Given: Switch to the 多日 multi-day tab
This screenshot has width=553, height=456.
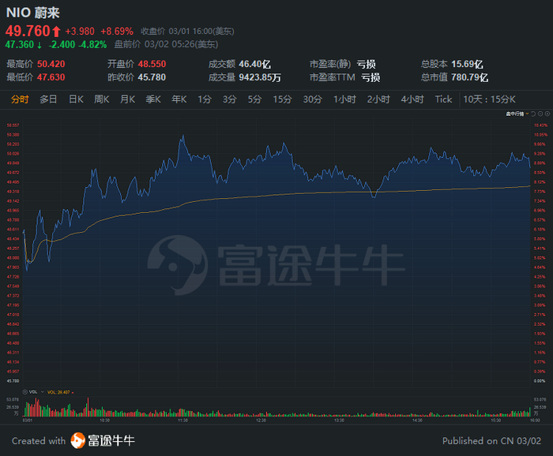Looking at the screenshot, I should click(48, 99).
